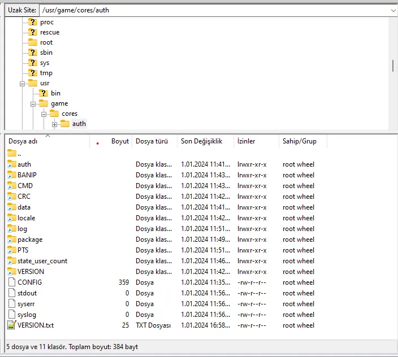Select the cores folder icon in tree
The width and height of the screenshot is (398, 357).
[54, 114]
